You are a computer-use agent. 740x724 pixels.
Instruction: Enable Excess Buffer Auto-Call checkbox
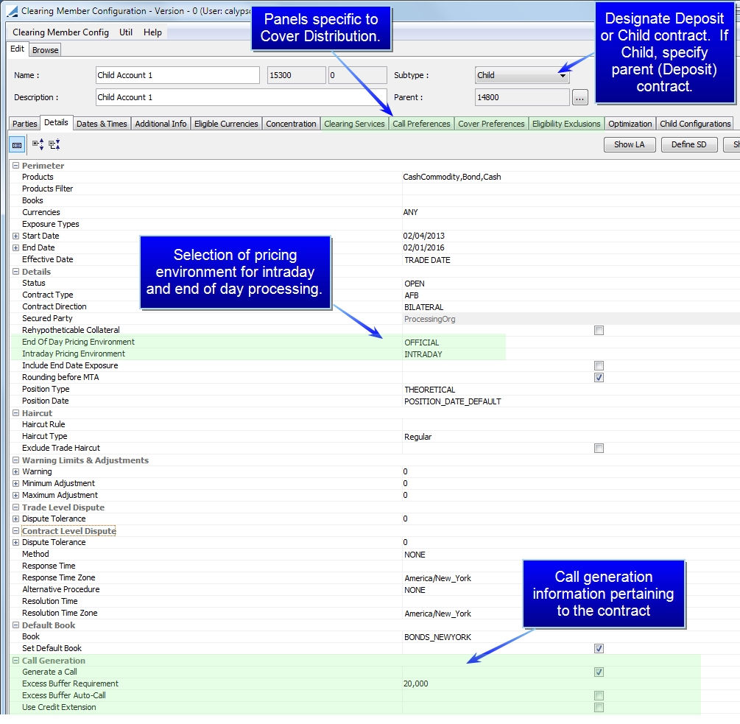pyautogui.click(x=599, y=696)
